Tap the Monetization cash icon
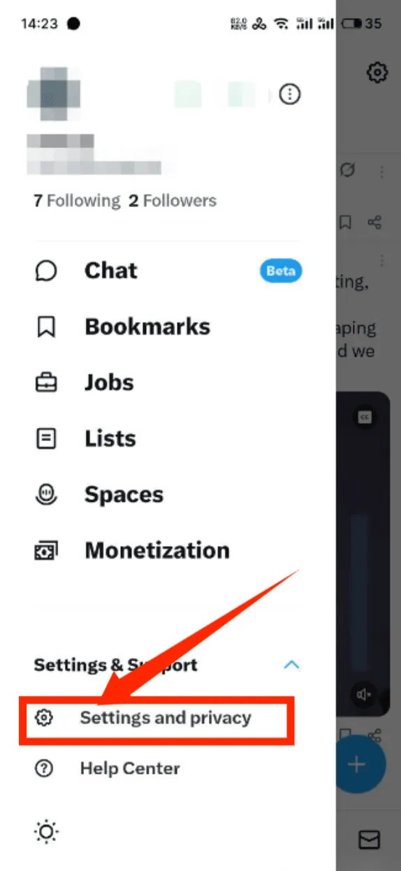Viewport: 401px width, 871px height. 45,551
